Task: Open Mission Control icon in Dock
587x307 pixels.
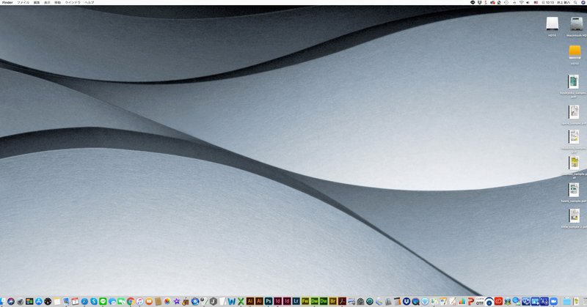Action: (29, 301)
